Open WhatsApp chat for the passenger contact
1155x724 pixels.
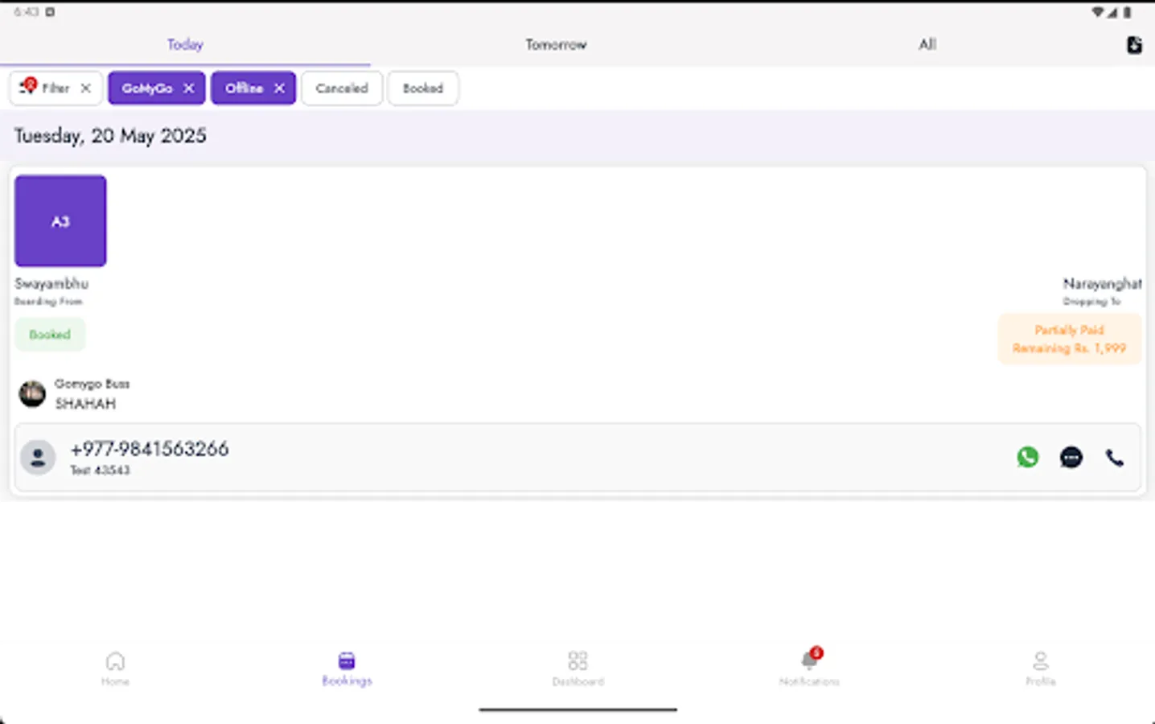(x=1027, y=457)
